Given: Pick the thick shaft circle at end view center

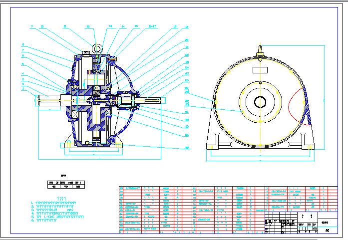Looking at the screenshot, I should 260,102.
